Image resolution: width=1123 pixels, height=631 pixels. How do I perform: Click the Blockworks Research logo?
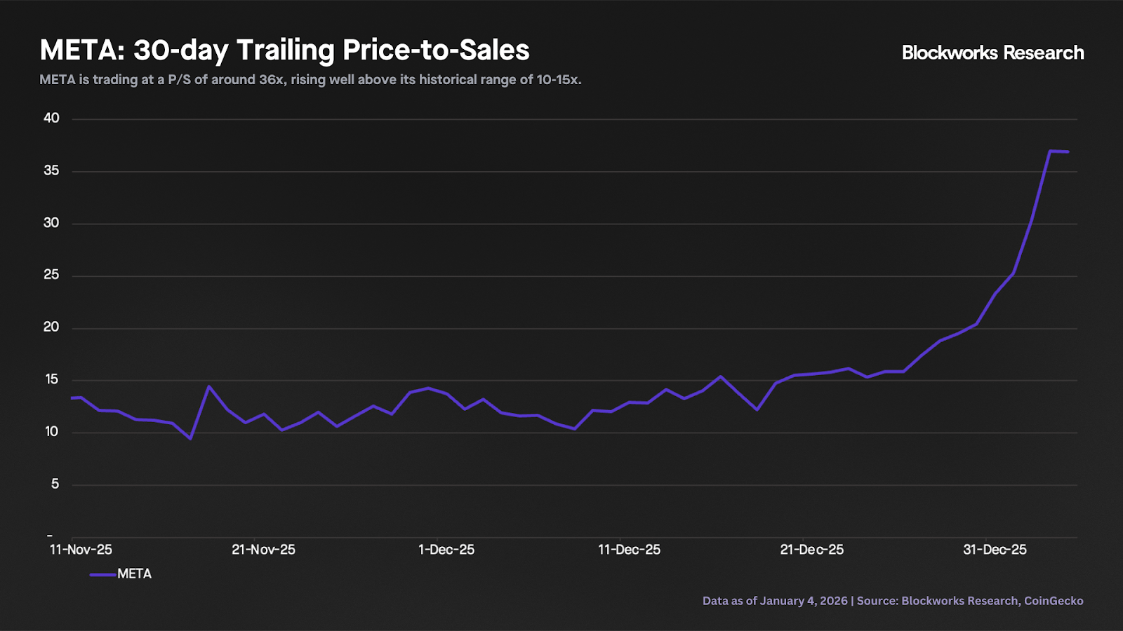click(992, 53)
